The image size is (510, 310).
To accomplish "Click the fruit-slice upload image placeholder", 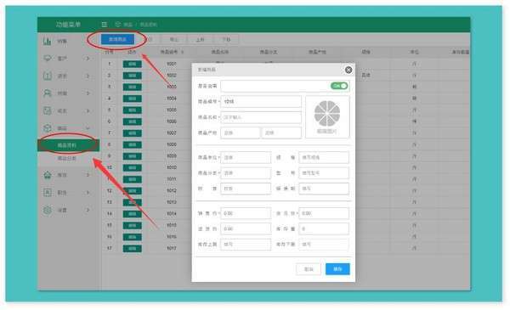I will click(327, 117).
